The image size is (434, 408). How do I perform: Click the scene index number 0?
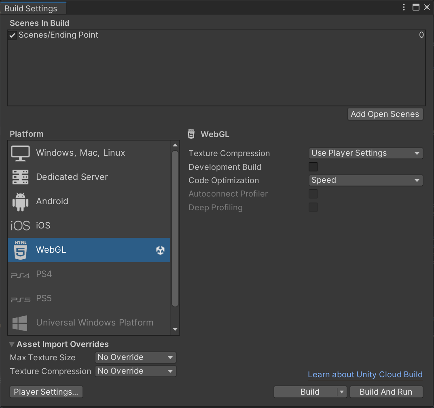tap(421, 35)
